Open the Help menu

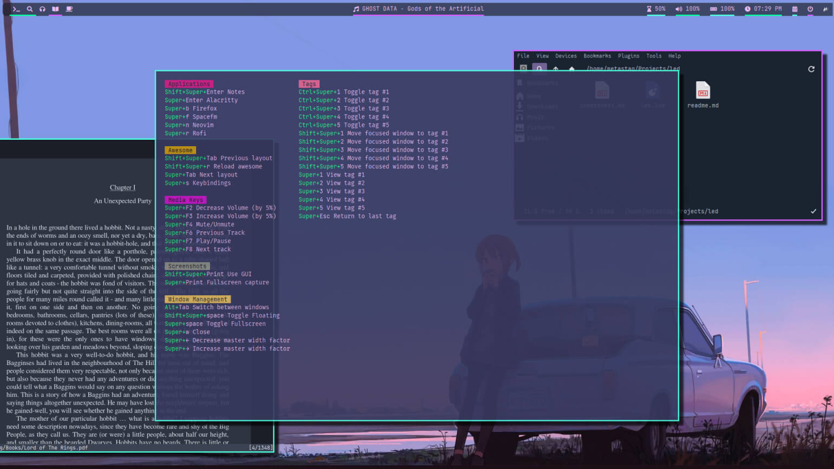pyautogui.click(x=674, y=56)
